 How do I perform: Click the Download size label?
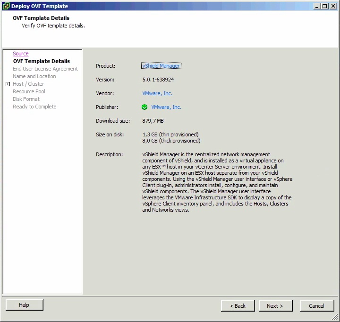113,121
